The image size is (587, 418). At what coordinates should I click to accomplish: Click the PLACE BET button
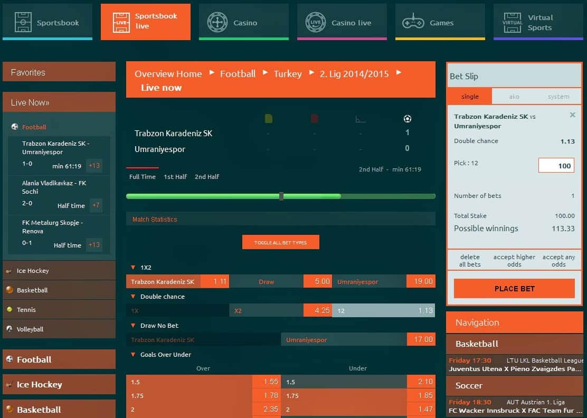[514, 289]
